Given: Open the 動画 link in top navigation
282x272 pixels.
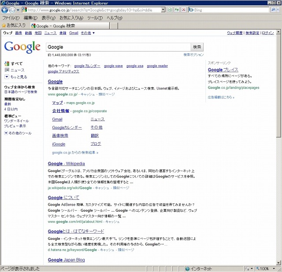Looking at the screenshot, I should (x=28, y=33).
